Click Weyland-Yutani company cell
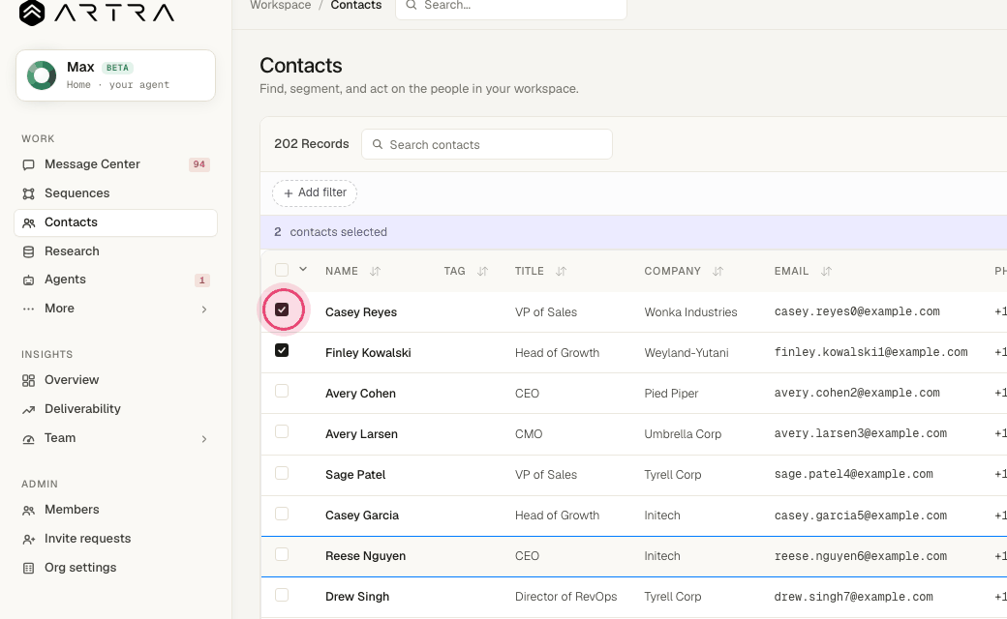 687,353
